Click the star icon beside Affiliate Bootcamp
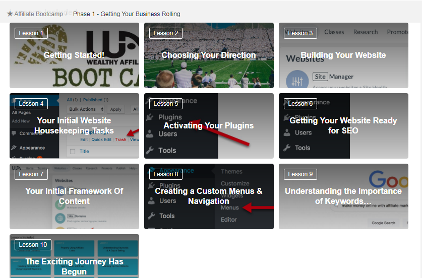Image resolution: width=422 pixels, height=278 pixels. [10, 14]
